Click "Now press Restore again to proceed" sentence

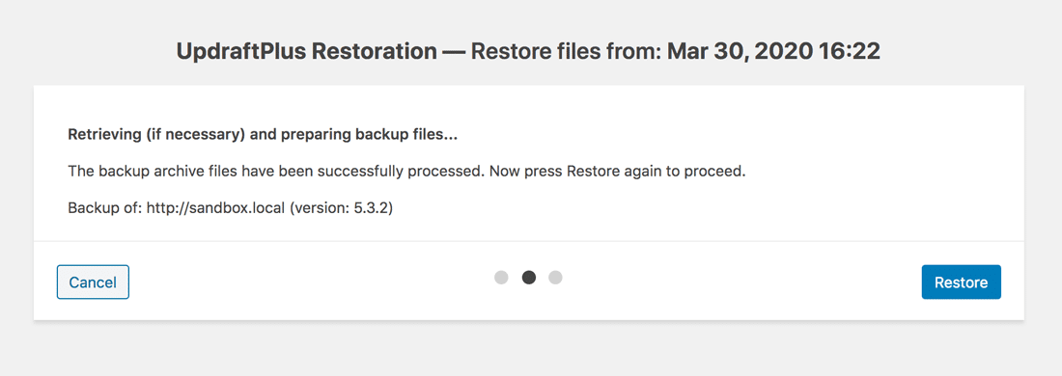616,171
